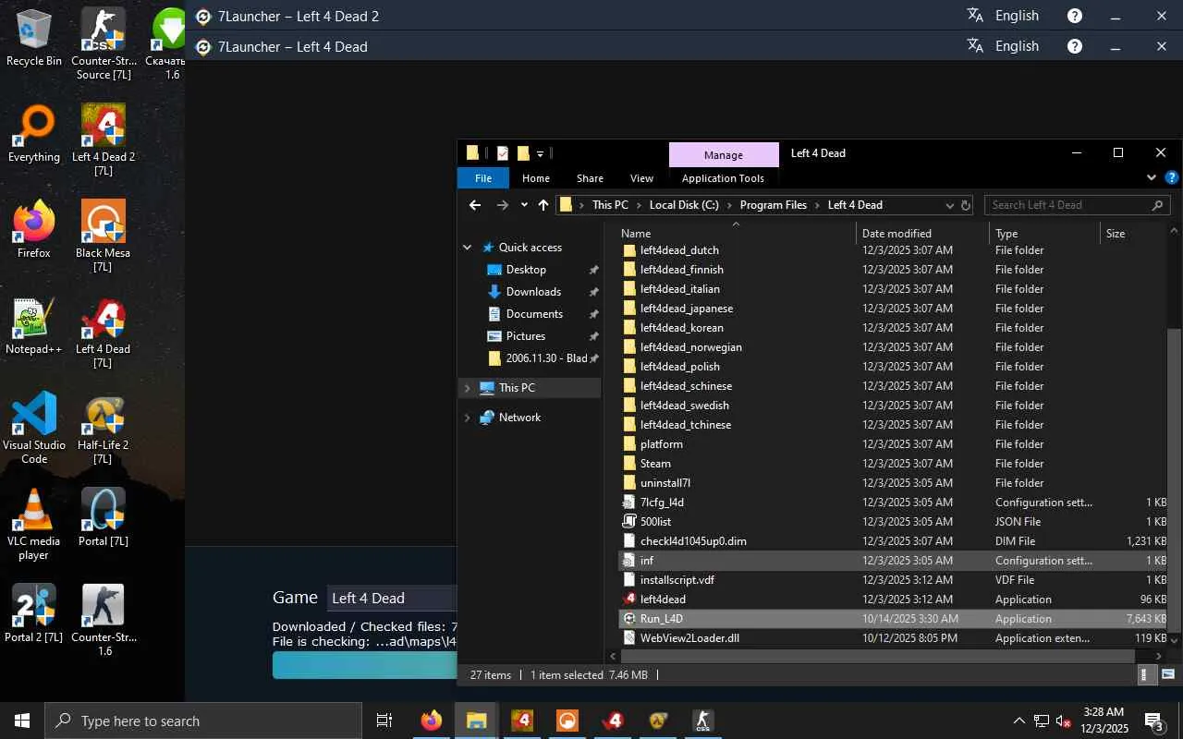Focus the Search Left 4 Dead box
The image size is (1183, 739).
pos(1077,205)
